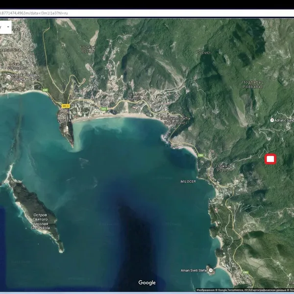Click the green E65 road badge near Bečići
The width and height of the screenshot is (294, 294).
pos(103,109)
